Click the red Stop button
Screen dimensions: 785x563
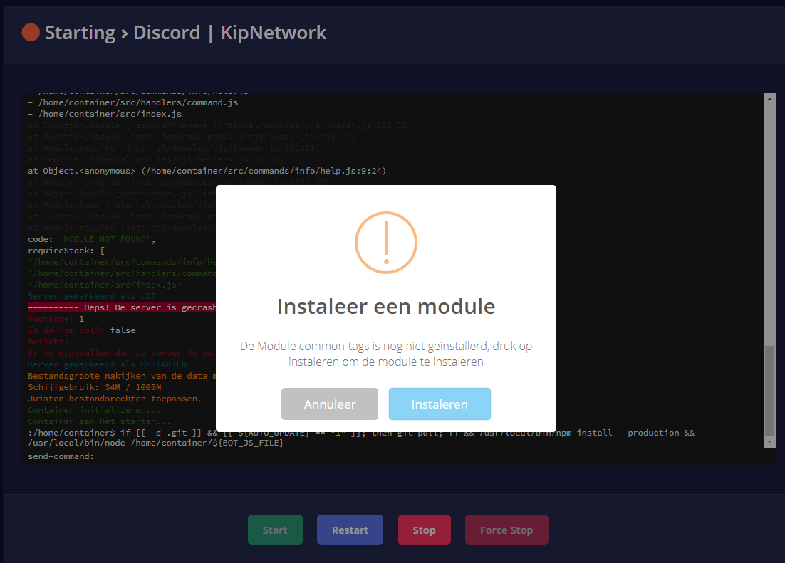[x=424, y=530]
